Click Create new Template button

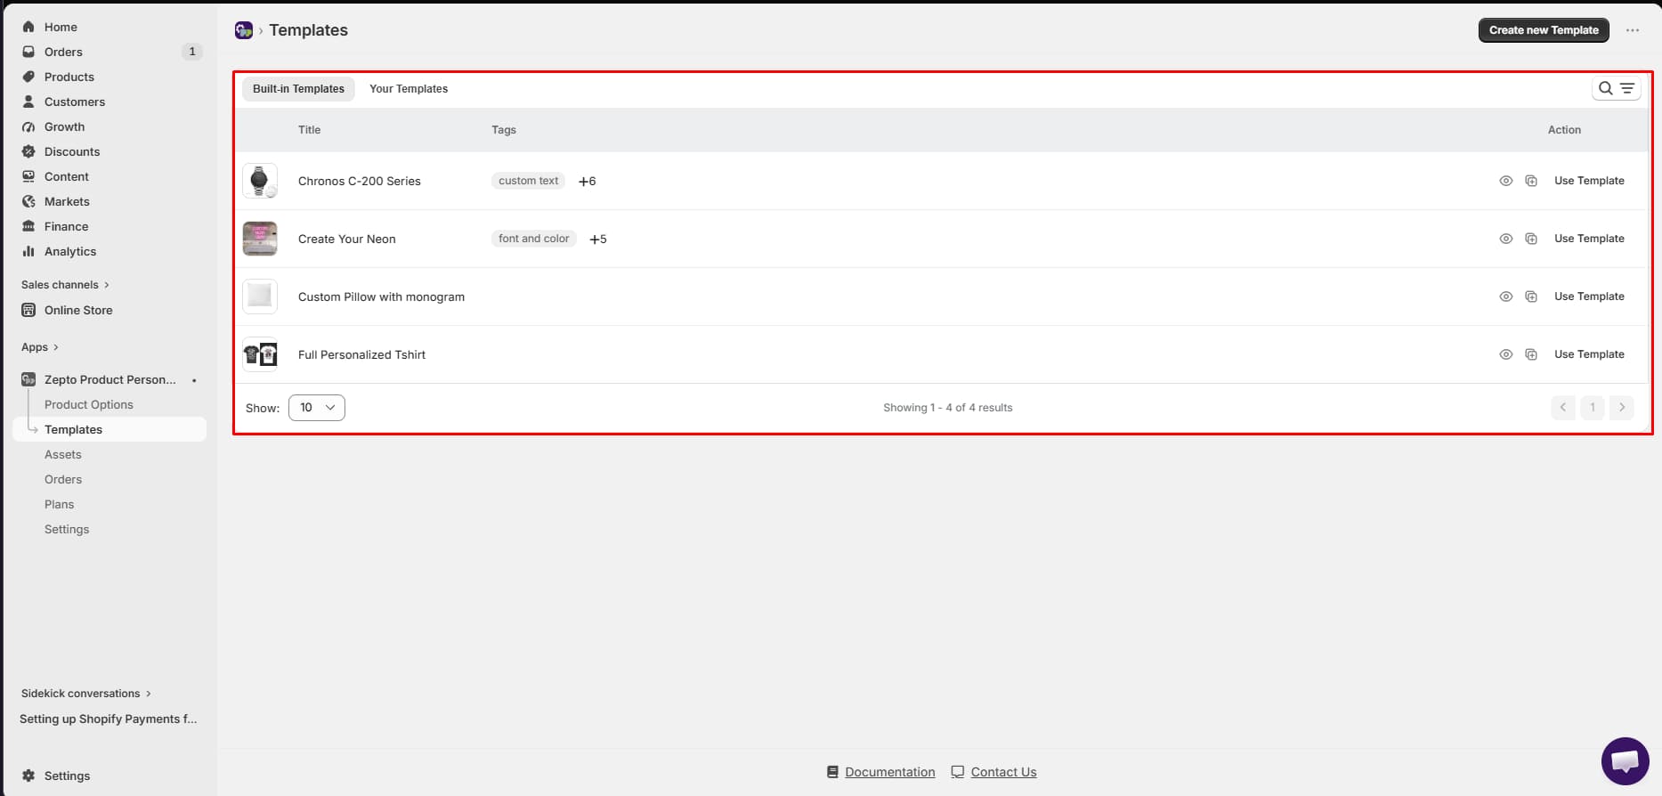click(x=1544, y=30)
